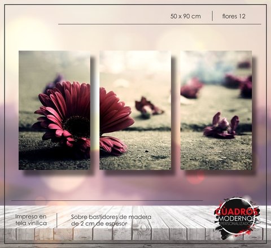Image resolution: width=271 pixels, height=248 pixels.
Task: Click the horizontal line under the size header
Action: pyautogui.click(x=160, y=24)
